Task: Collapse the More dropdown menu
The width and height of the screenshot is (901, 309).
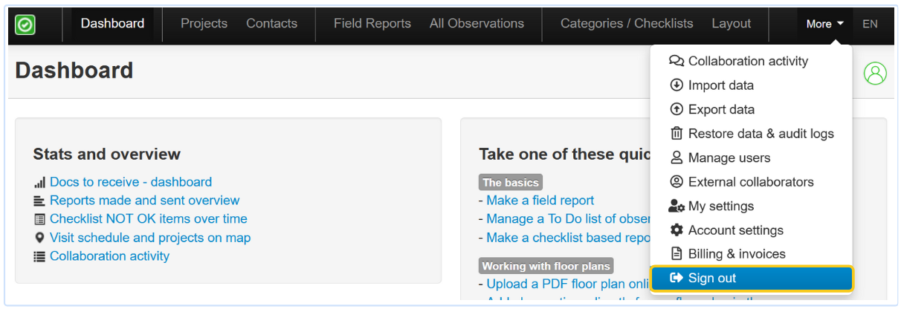Action: pyautogui.click(x=824, y=24)
